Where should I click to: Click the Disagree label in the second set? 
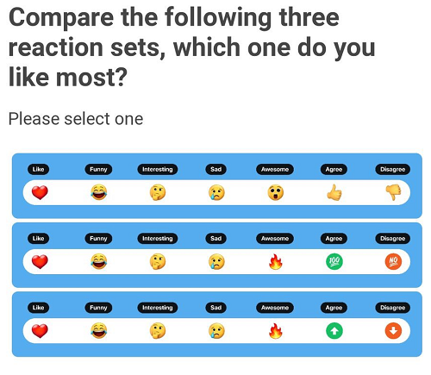[392, 239]
